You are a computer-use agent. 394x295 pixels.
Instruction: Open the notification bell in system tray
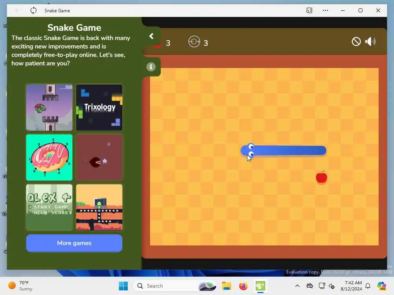368,286
